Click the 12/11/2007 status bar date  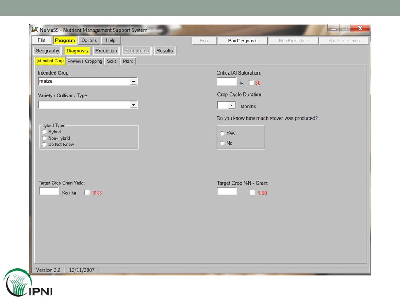tap(82, 270)
